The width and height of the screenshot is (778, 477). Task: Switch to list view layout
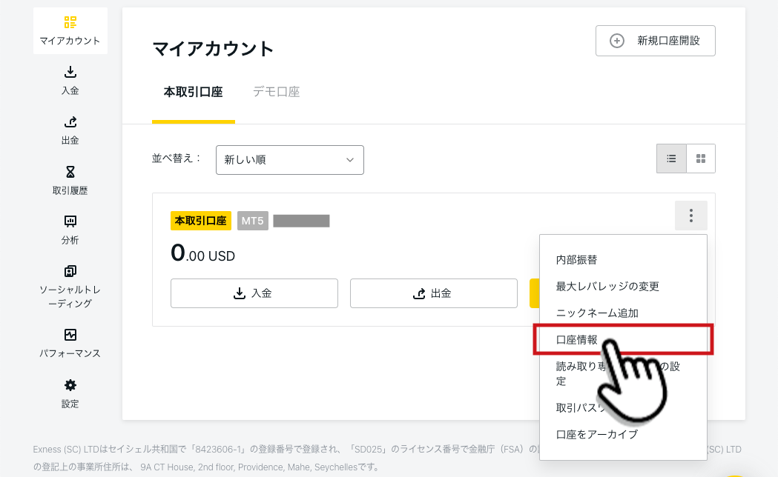(x=671, y=159)
